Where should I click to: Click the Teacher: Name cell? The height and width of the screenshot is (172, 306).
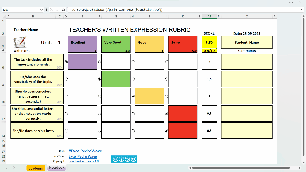pos(26,30)
